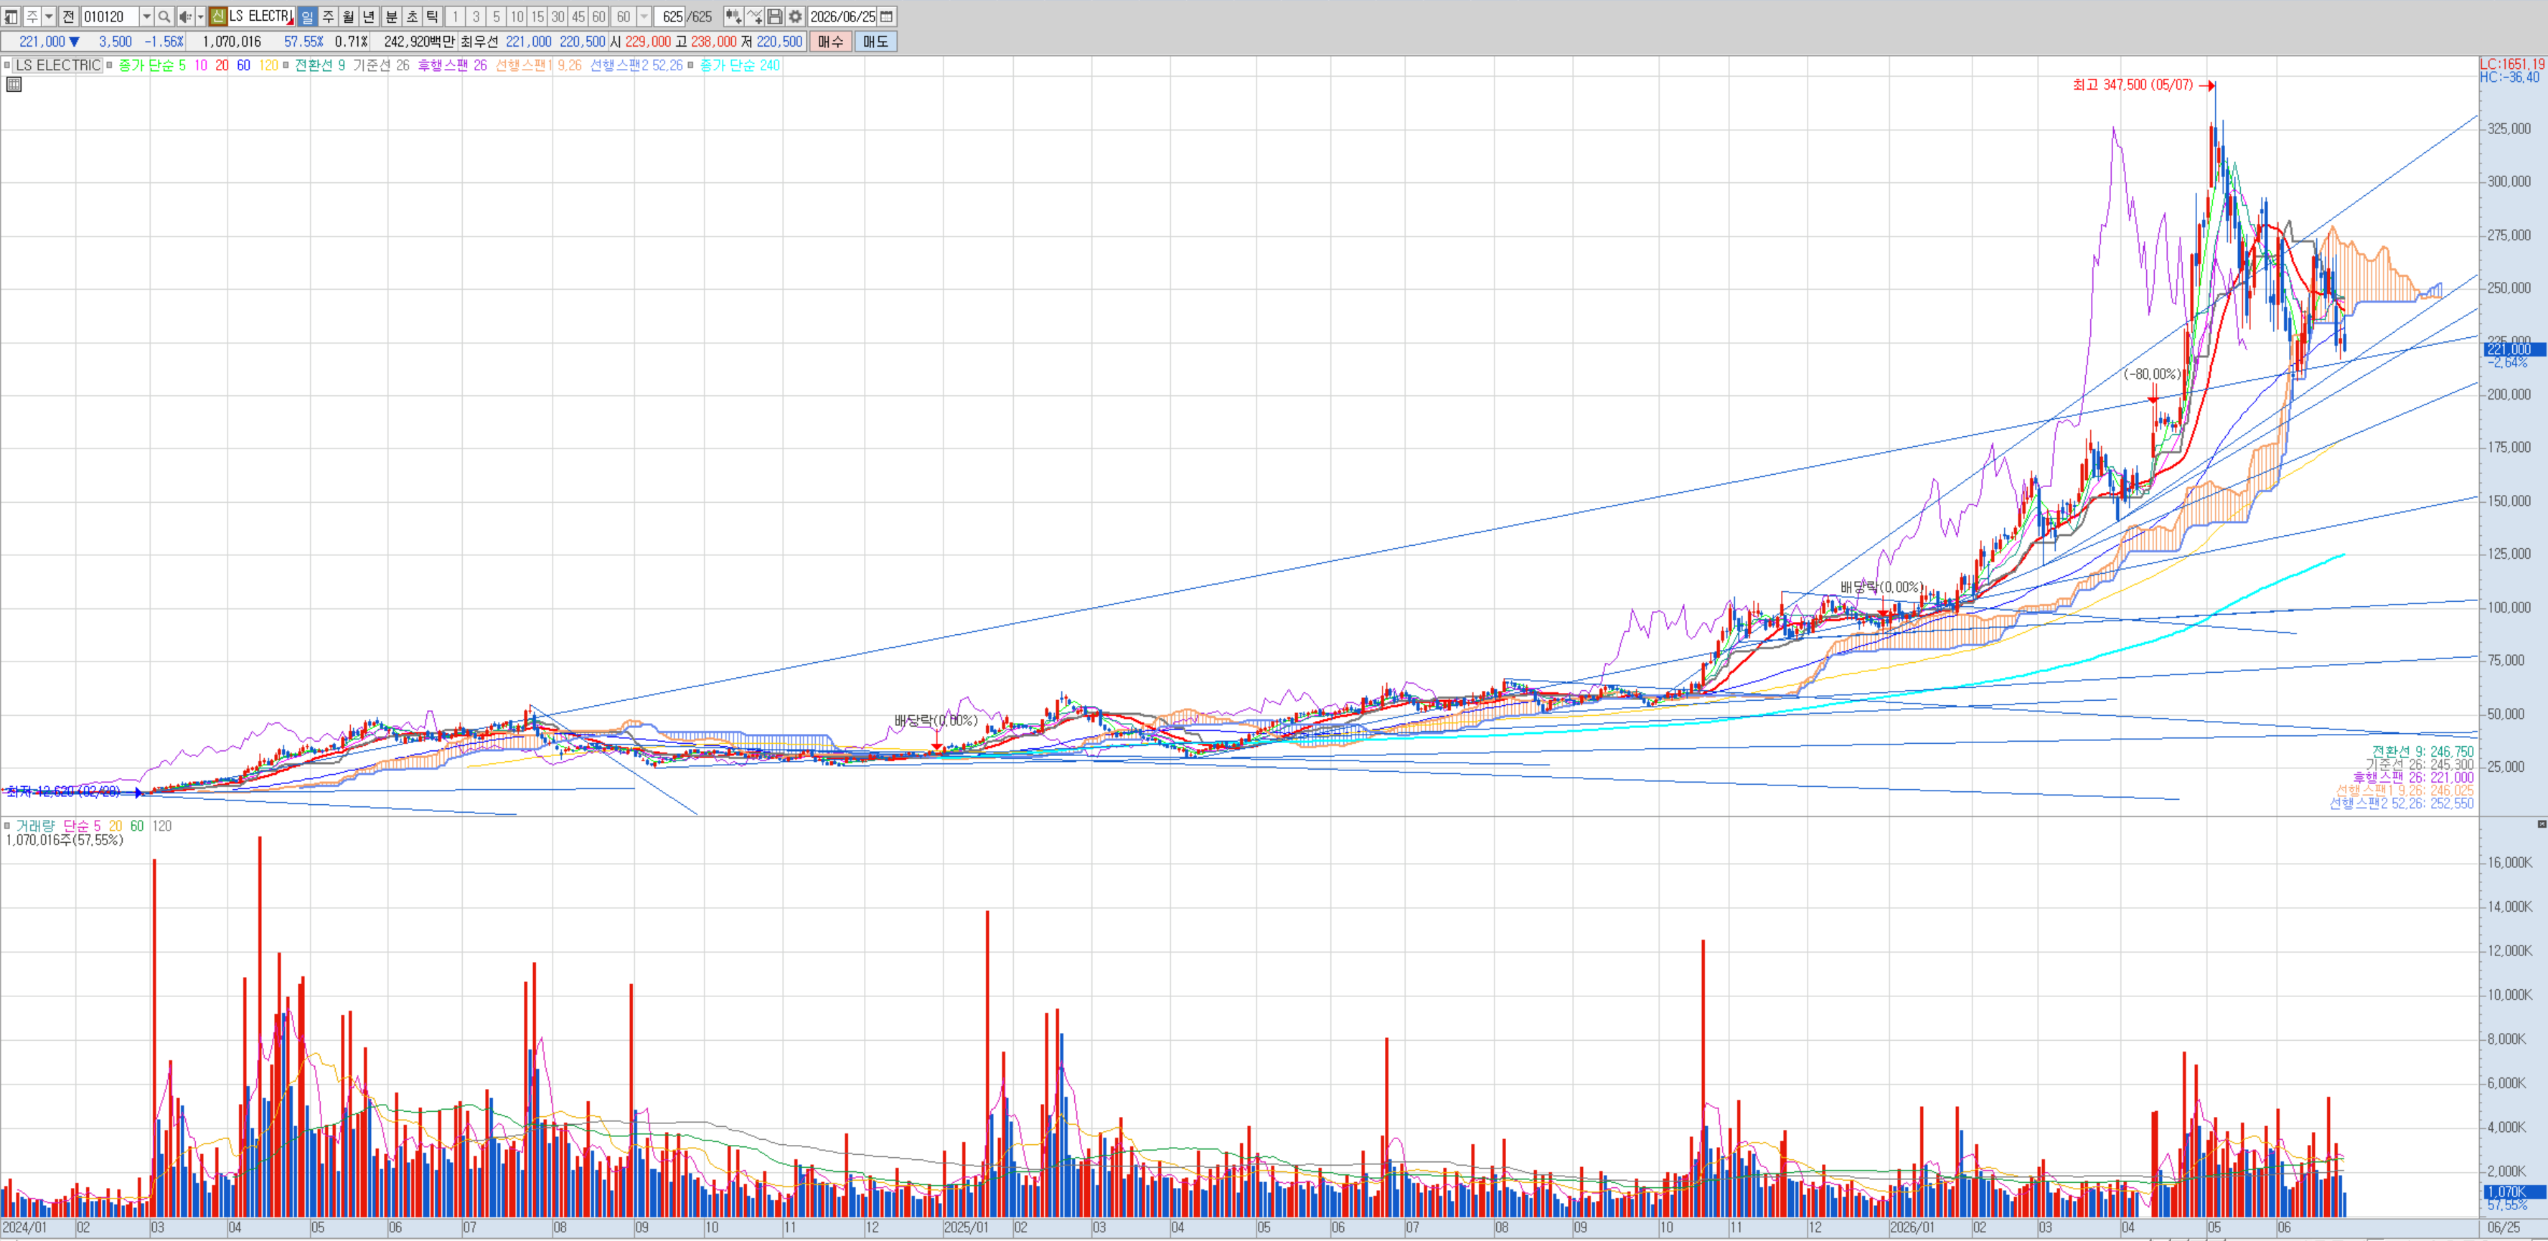Screen dimensions: 2548x1241
Task: Click the panel layout icon at toolbar start
Action: coord(11,16)
